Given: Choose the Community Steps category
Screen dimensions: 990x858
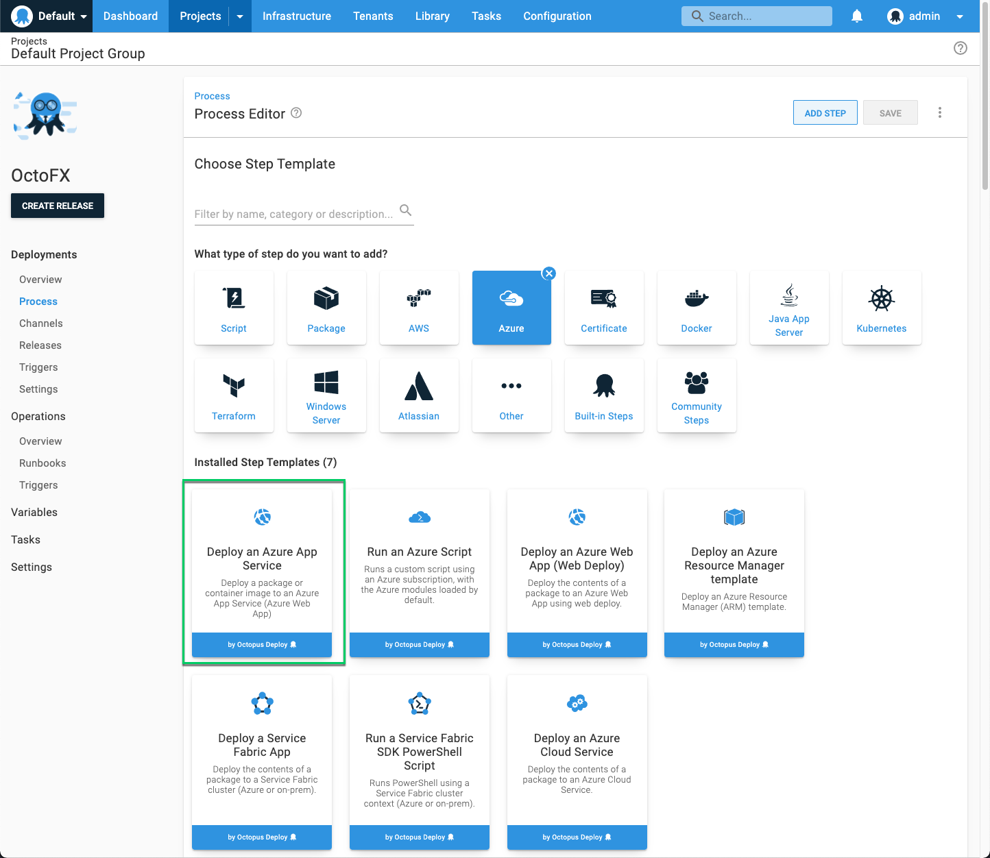Looking at the screenshot, I should point(697,395).
